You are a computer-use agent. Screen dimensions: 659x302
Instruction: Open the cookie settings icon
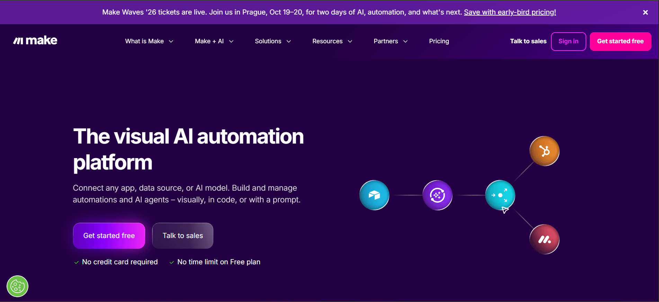[17, 286]
